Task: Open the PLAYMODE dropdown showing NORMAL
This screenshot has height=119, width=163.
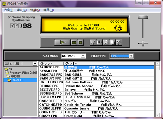Action: coord(73,56)
